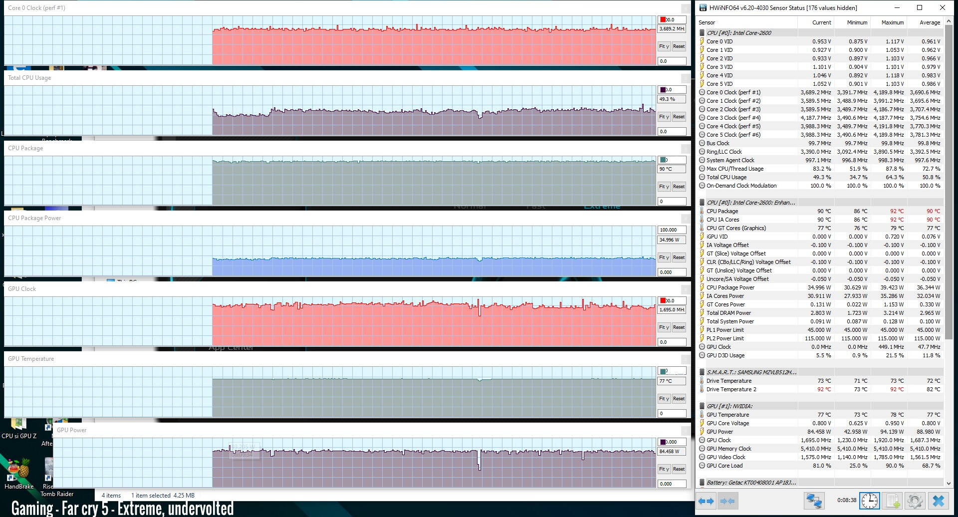Click the teal color swatch in CPU Package graph

pos(663,160)
